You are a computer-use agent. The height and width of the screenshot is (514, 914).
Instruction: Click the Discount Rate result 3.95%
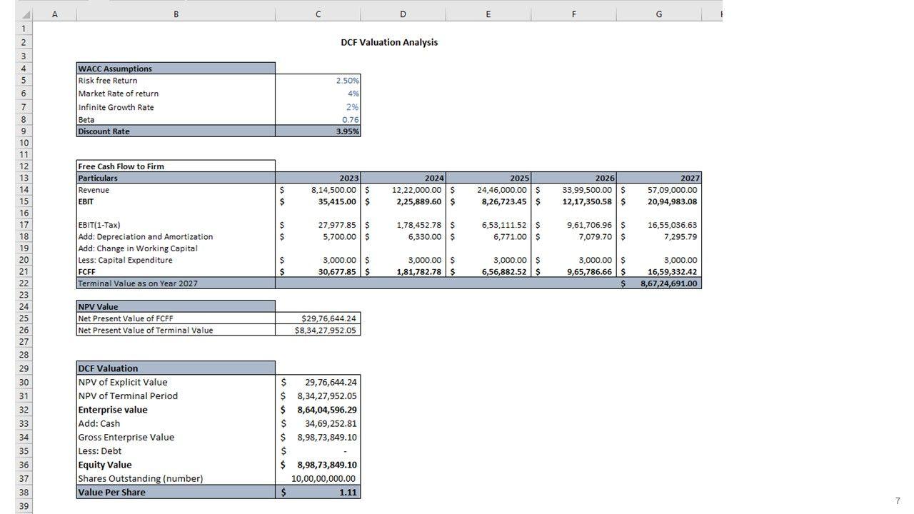tap(318, 131)
